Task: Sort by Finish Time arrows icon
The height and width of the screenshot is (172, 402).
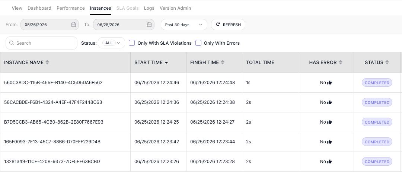Action: click(223, 62)
